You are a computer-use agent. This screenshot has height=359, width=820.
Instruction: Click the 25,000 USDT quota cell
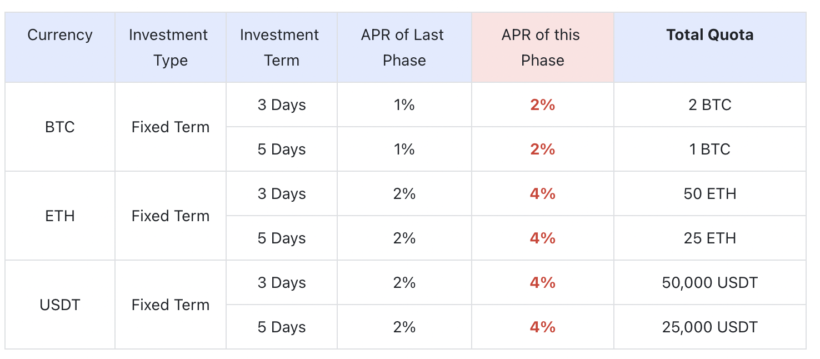click(x=709, y=327)
